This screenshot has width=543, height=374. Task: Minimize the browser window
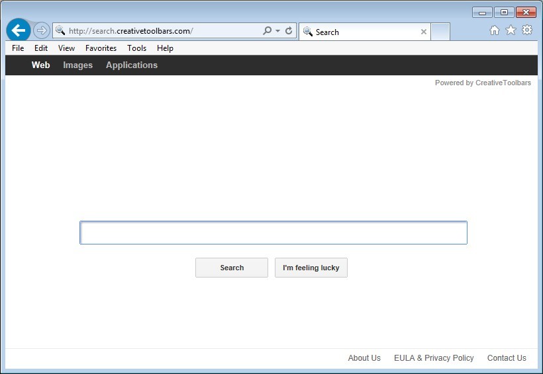pos(482,13)
